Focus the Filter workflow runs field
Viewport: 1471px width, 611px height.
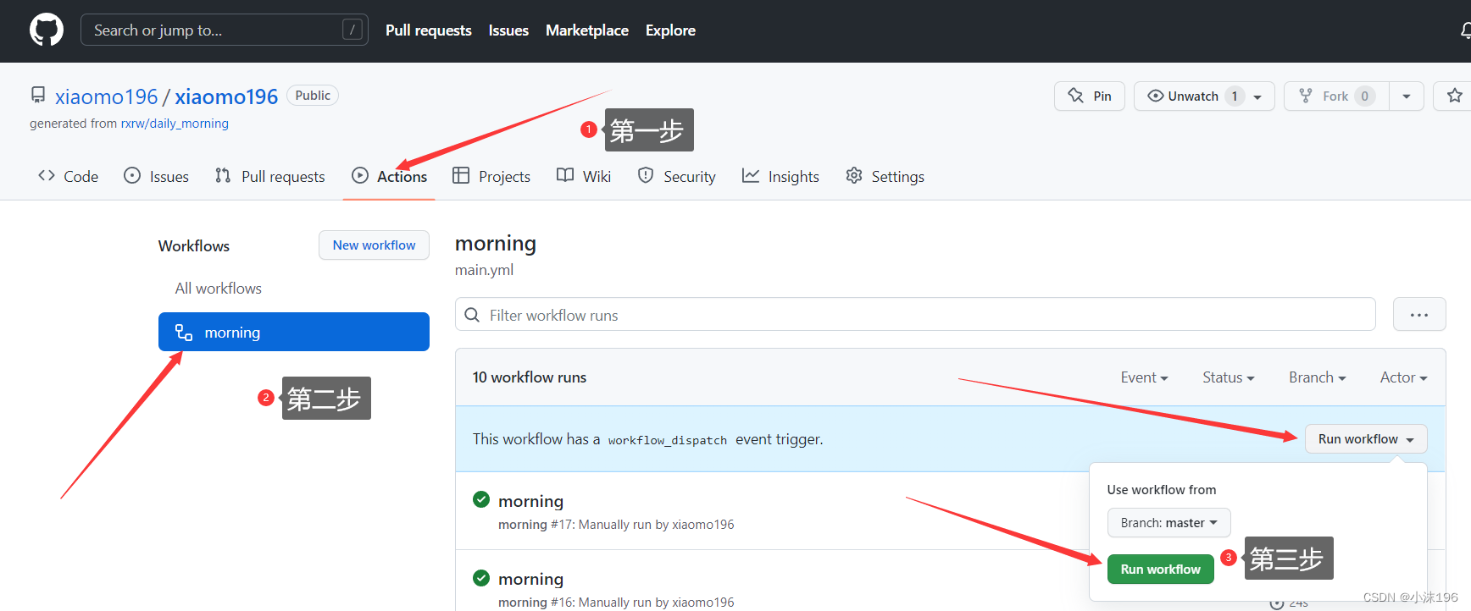point(915,315)
